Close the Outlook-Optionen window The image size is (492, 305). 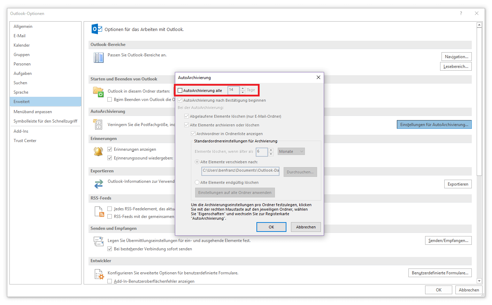point(477,13)
